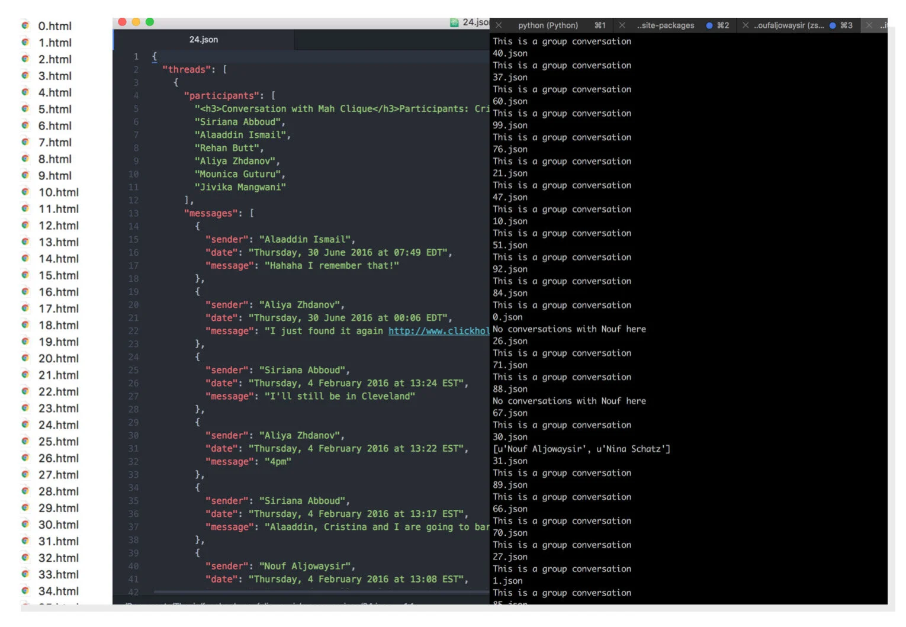Viewport: 906px width, 627px height.
Task: Click the Chrome icon beside 23.html
Action: pos(25,407)
